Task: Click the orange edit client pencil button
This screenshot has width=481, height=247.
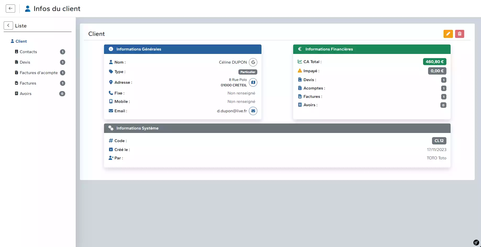Action: (x=448, y=34)
